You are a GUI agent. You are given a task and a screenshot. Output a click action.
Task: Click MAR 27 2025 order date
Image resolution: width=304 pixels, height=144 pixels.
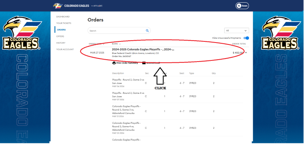pyautogui.click(x=97, y=53)
